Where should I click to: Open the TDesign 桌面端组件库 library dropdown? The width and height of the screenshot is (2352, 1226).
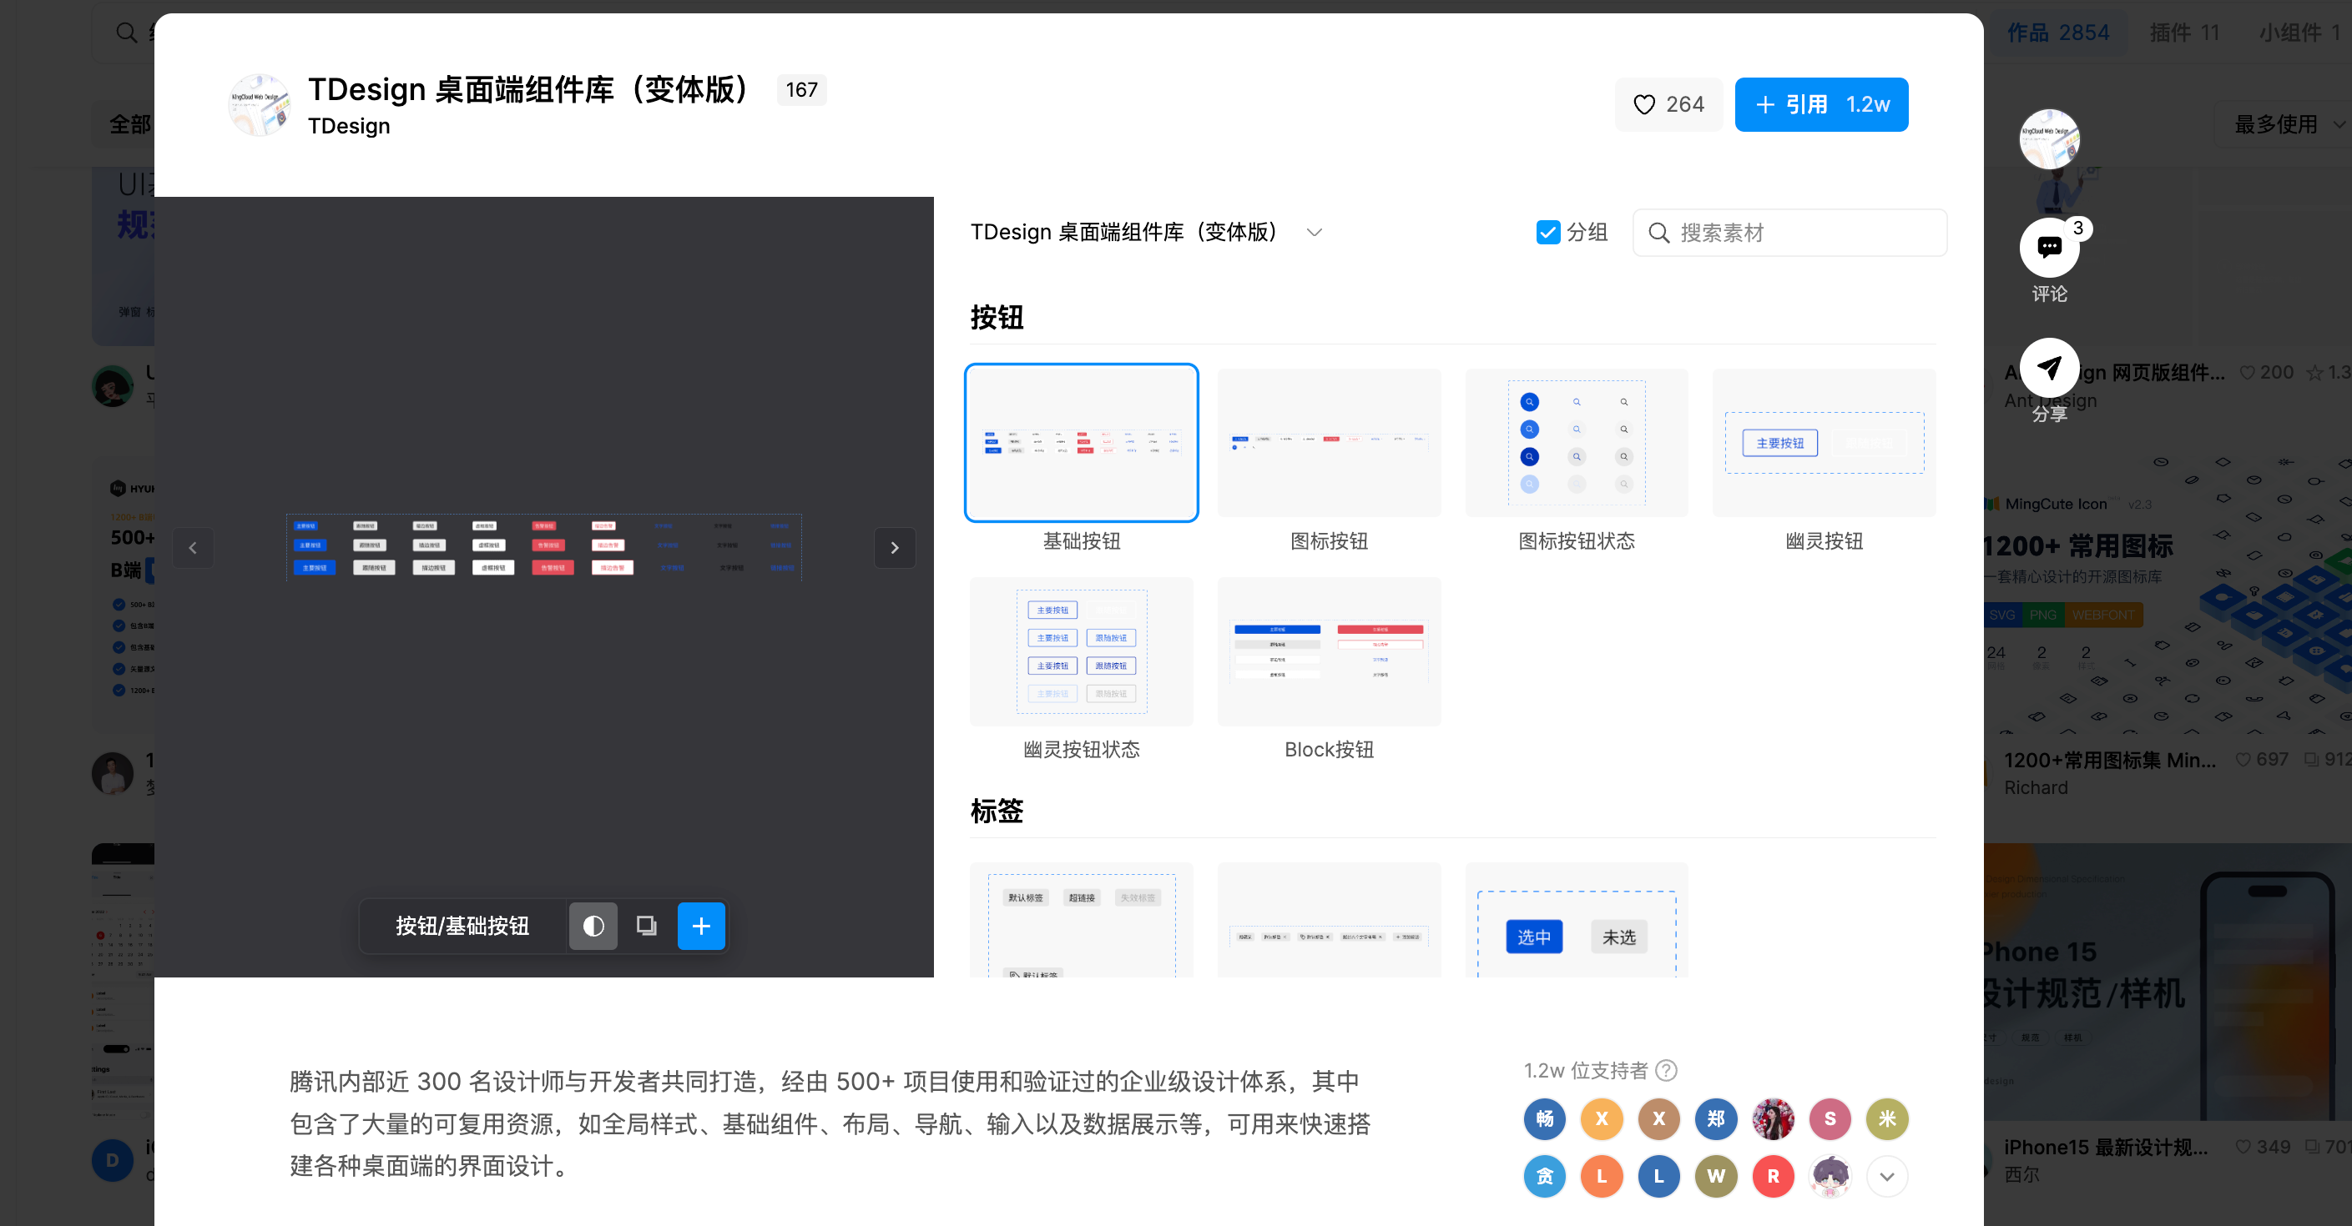pyautogui.click(x=1146, y=233)
